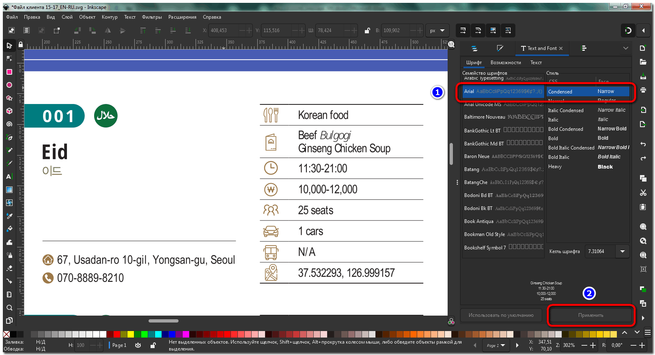Screen dimensions: 655x355
Task: Choose the 3D box tool
Action: coord(9,111)
